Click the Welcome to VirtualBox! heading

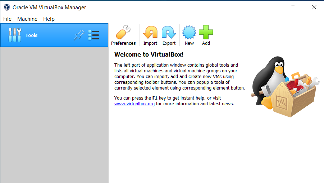point(149,54)
